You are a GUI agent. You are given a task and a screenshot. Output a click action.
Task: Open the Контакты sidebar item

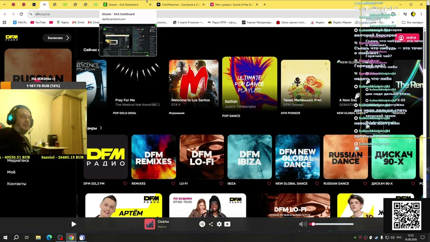pyautogui.click(x=17, y=184)
